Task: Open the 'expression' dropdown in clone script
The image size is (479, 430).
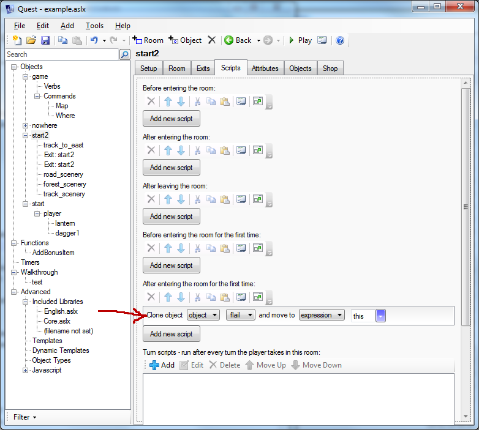Action: click(323, 316)
